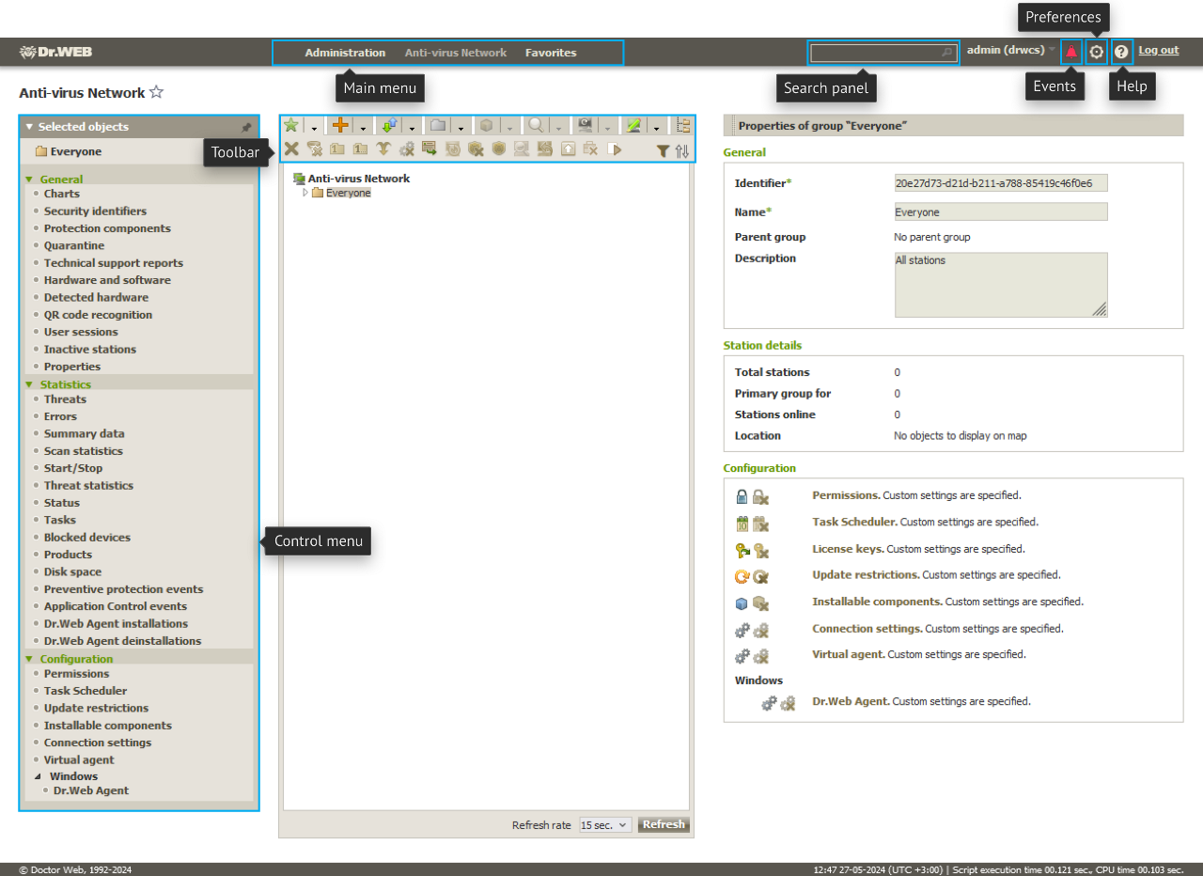Collapse the Statistics section in control menu
Screen dimensions: 1203x876
coord(29,384)
